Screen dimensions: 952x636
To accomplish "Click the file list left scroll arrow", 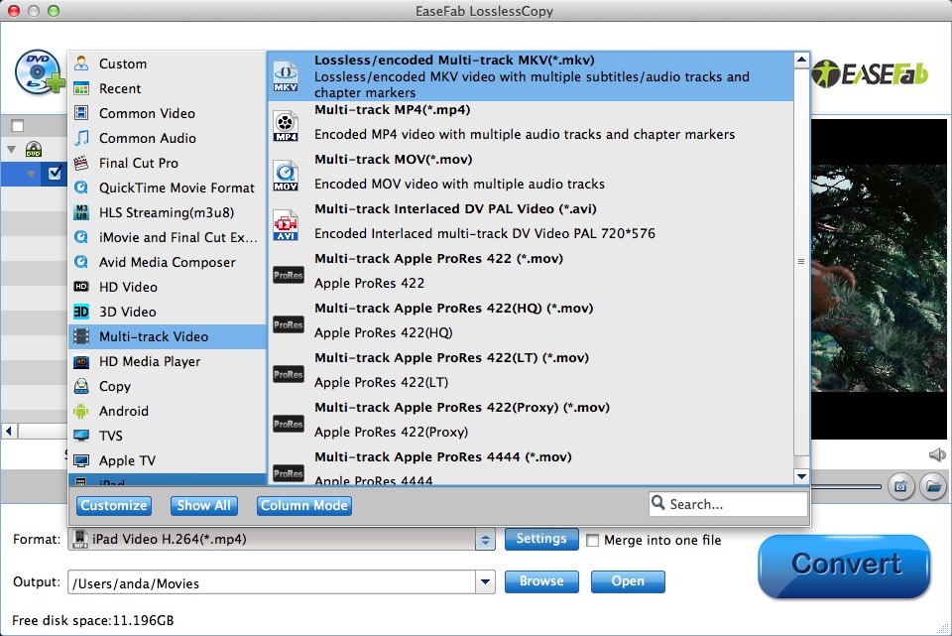I will coord(9,432).
